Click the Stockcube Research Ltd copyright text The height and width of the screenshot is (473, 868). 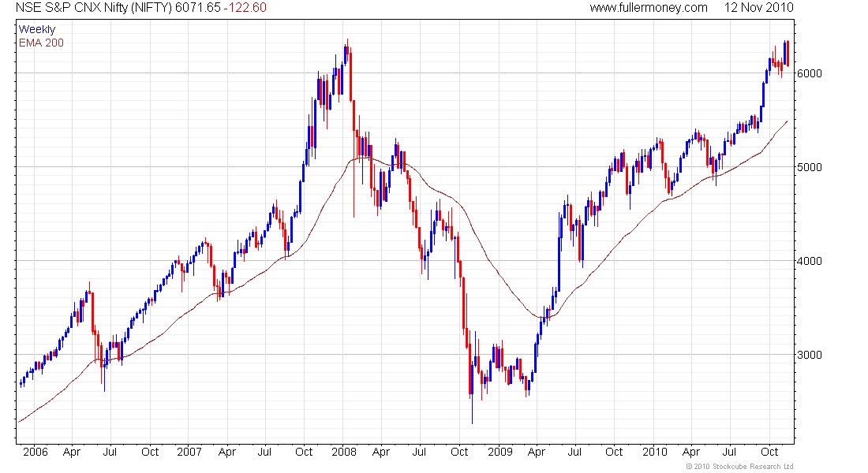point(739,467)
